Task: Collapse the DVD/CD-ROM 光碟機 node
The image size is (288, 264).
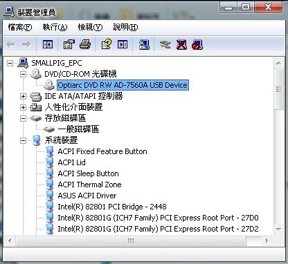Action: (x=23, y=74)
